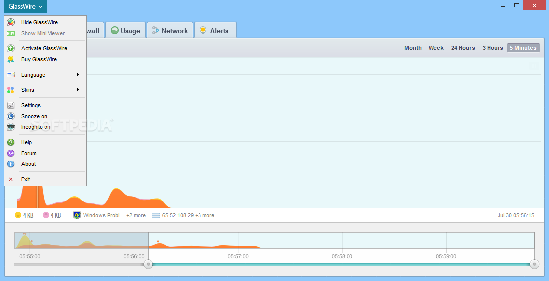The width and height of the screenshot is (549, 281).
Task: Set graph range to Week
Action: click(x=436, y=48)
